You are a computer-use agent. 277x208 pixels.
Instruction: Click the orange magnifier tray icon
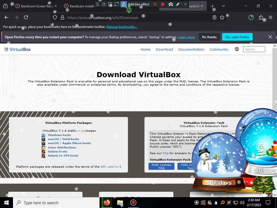tap(223, 203)
